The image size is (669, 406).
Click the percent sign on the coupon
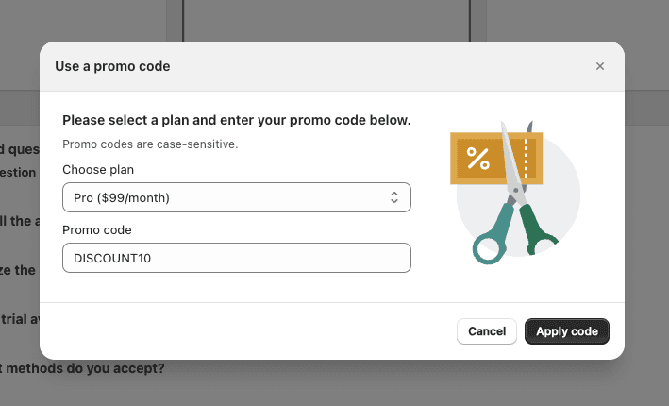(x=478, y=159)
